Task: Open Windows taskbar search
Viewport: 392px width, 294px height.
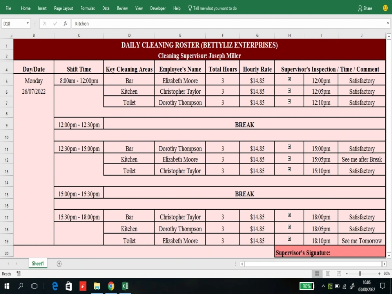Action: pyautogui.click(x=21, y=286)
